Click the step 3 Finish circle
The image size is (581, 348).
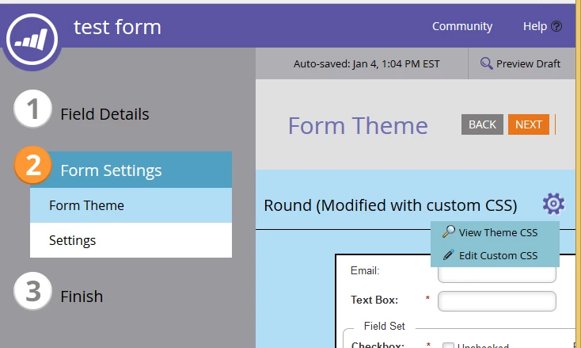(32, 291)
